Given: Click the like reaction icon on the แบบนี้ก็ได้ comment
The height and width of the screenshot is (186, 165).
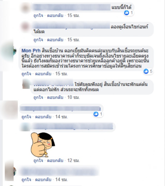Looking at the screenshot, I should 127,13.
